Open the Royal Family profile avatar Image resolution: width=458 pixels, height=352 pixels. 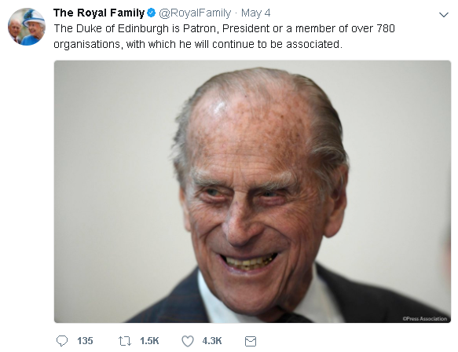pos(27,27)
